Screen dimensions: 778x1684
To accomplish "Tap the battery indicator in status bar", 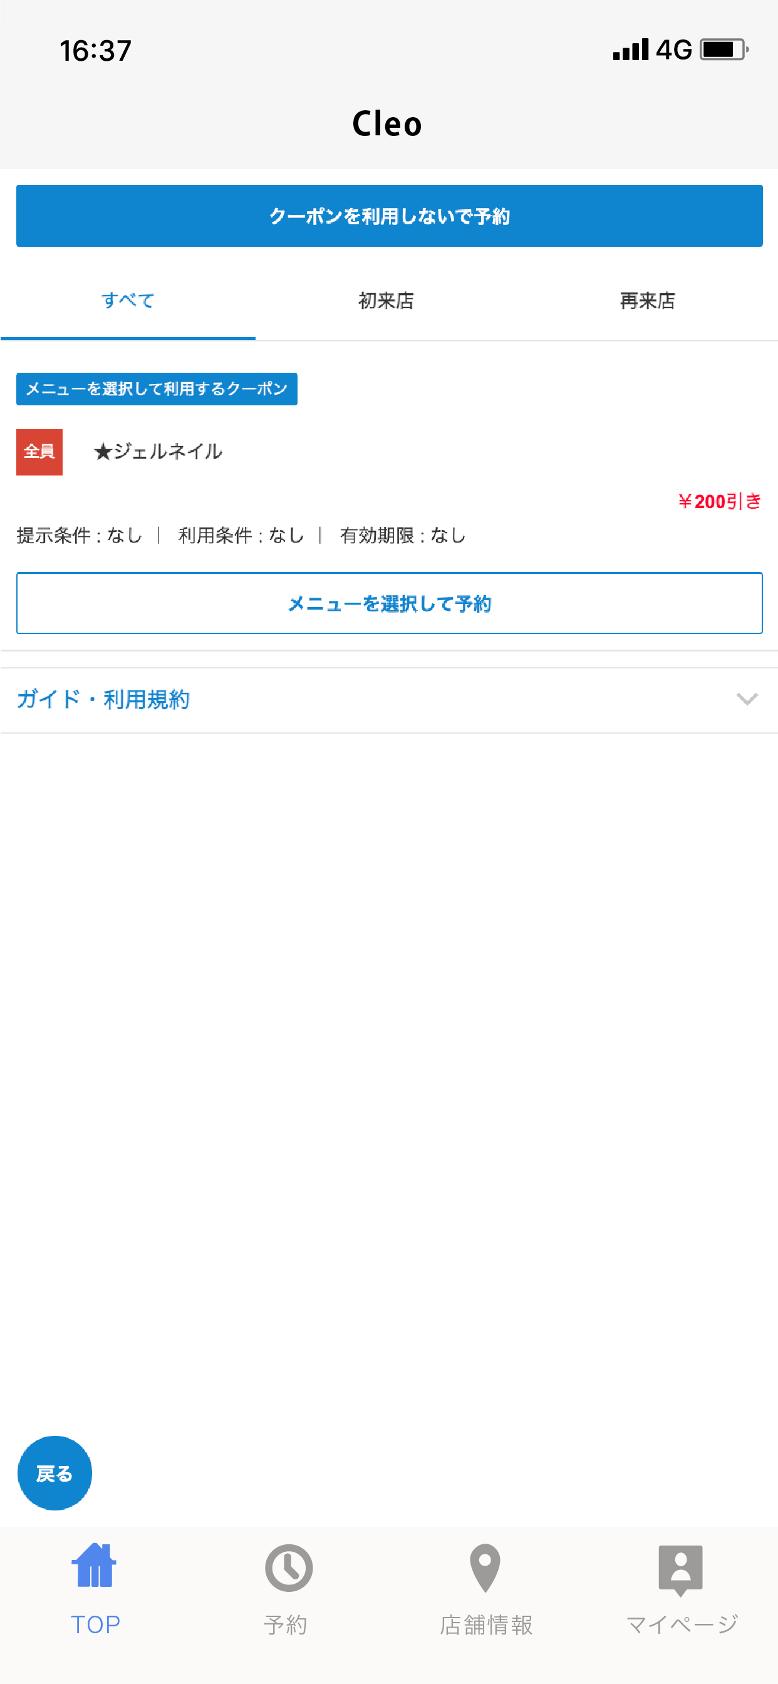I will tap(724, 49).
